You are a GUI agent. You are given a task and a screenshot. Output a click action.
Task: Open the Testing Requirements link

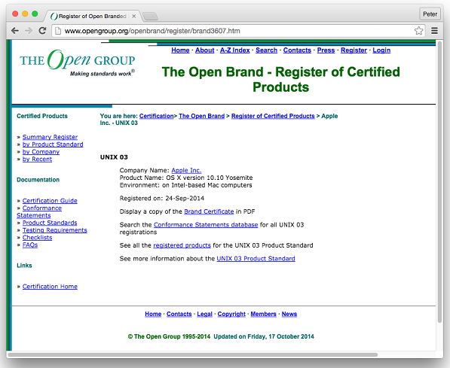[55, 230]
